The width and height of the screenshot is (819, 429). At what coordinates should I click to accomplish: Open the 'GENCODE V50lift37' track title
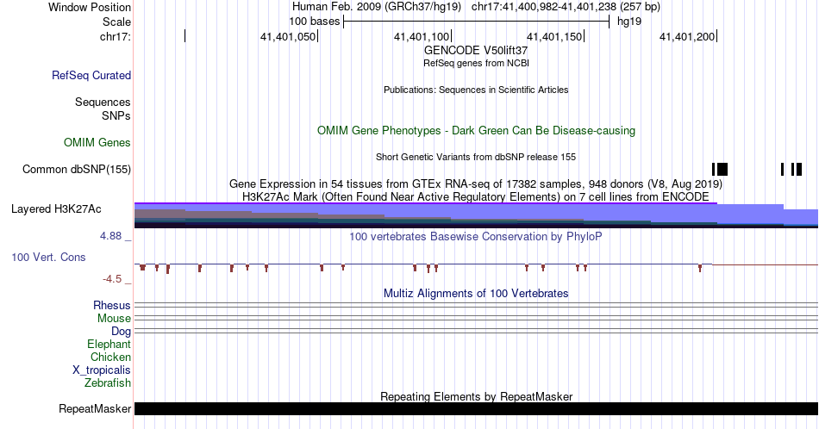476,51
